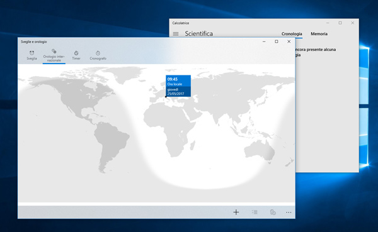
Task: Close the Calcolatrice window
Action: click(352, 23)
